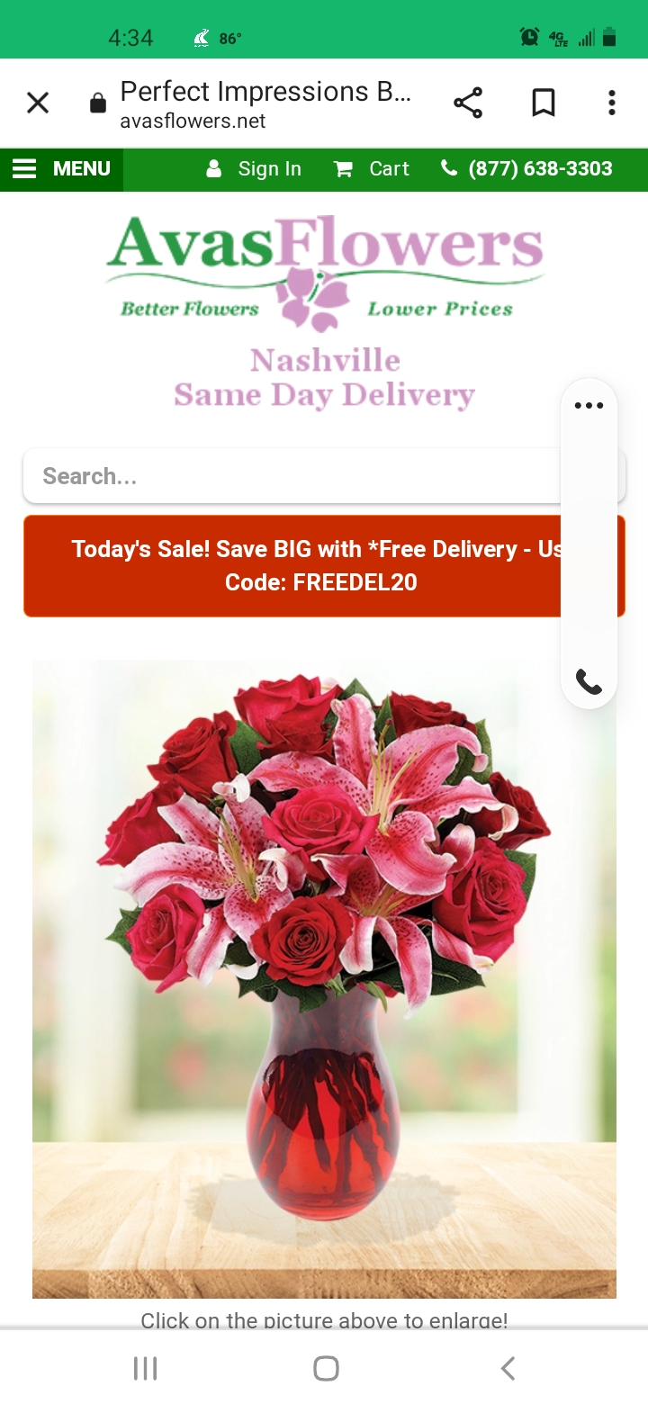Click the person icon beside Sign In
Image resolution: width=648 pixels, height=1404 pixels.
point(214,169)
